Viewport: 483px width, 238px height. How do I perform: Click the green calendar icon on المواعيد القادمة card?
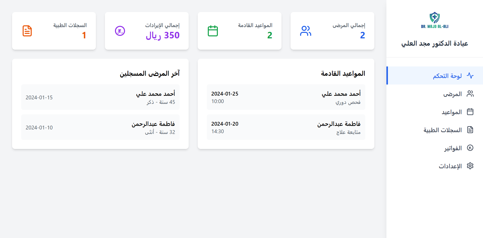213,31
